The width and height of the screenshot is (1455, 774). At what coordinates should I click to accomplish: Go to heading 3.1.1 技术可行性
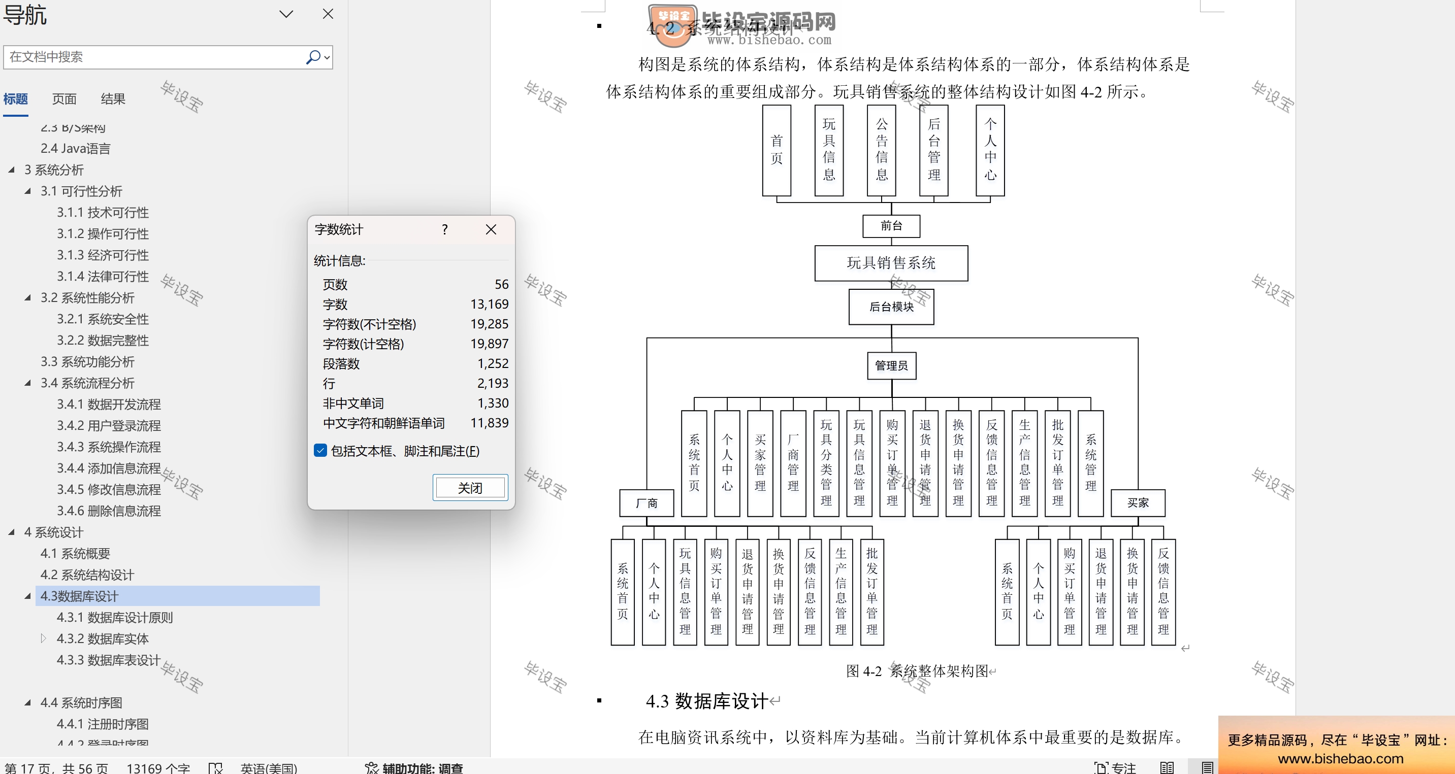103,212
